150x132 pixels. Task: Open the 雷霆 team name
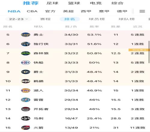point(38,100)
